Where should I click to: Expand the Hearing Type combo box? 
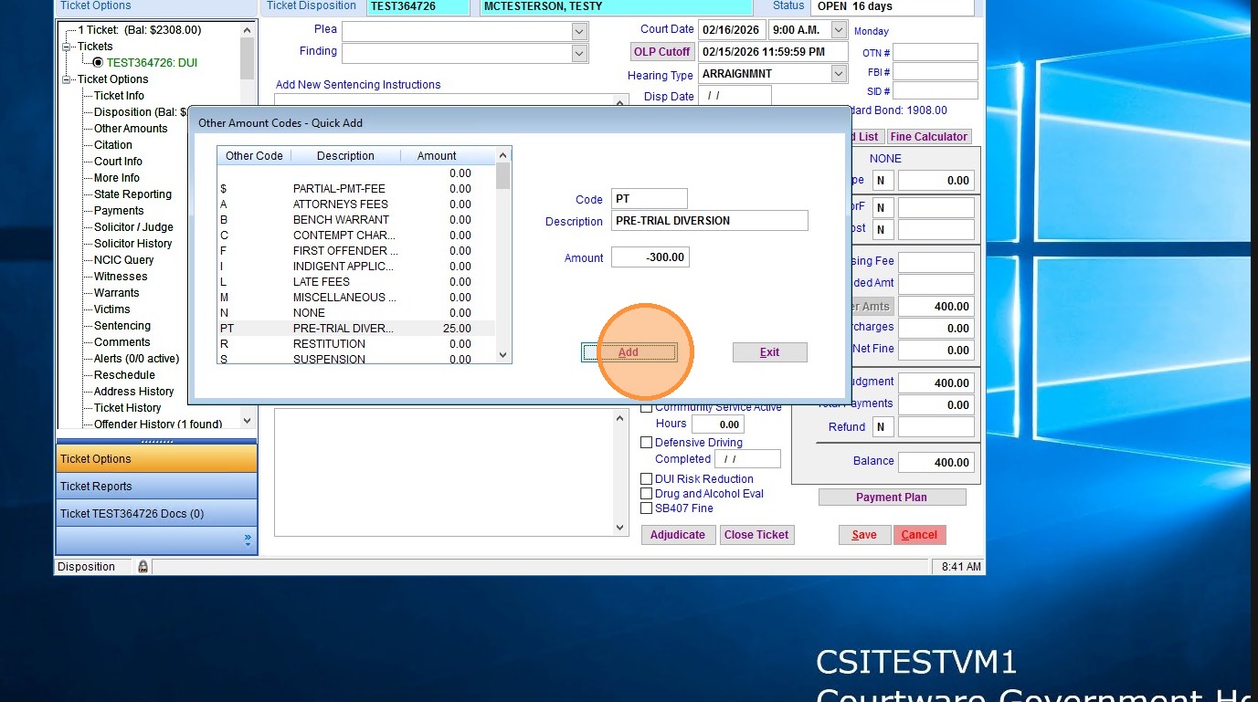coord(839,74)
